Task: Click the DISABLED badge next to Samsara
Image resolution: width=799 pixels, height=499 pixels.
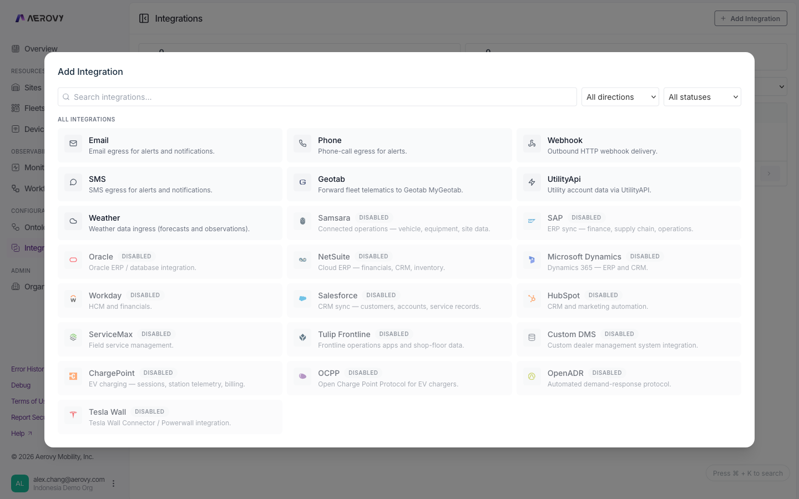Action: click(374, 218)
